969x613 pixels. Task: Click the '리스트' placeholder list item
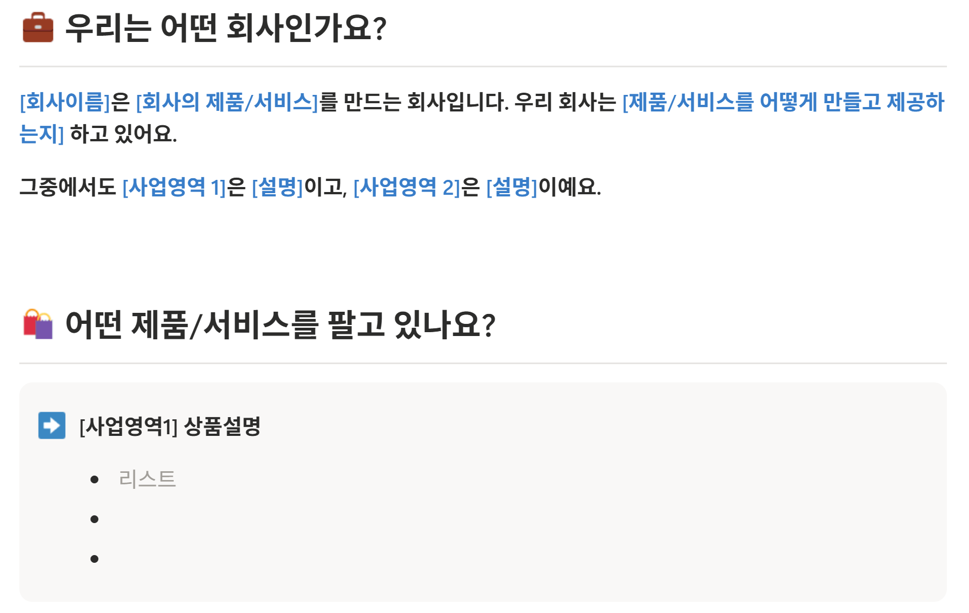[147, 479]
